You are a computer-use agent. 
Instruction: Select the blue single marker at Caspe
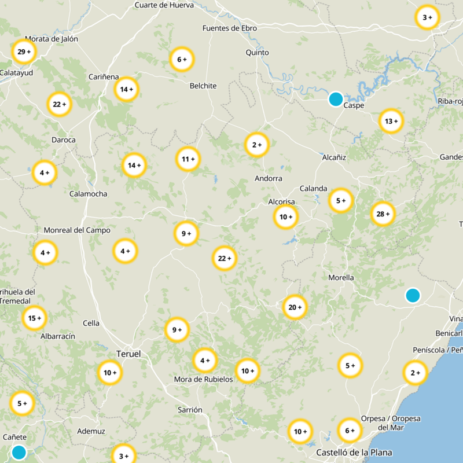point(336,99)
